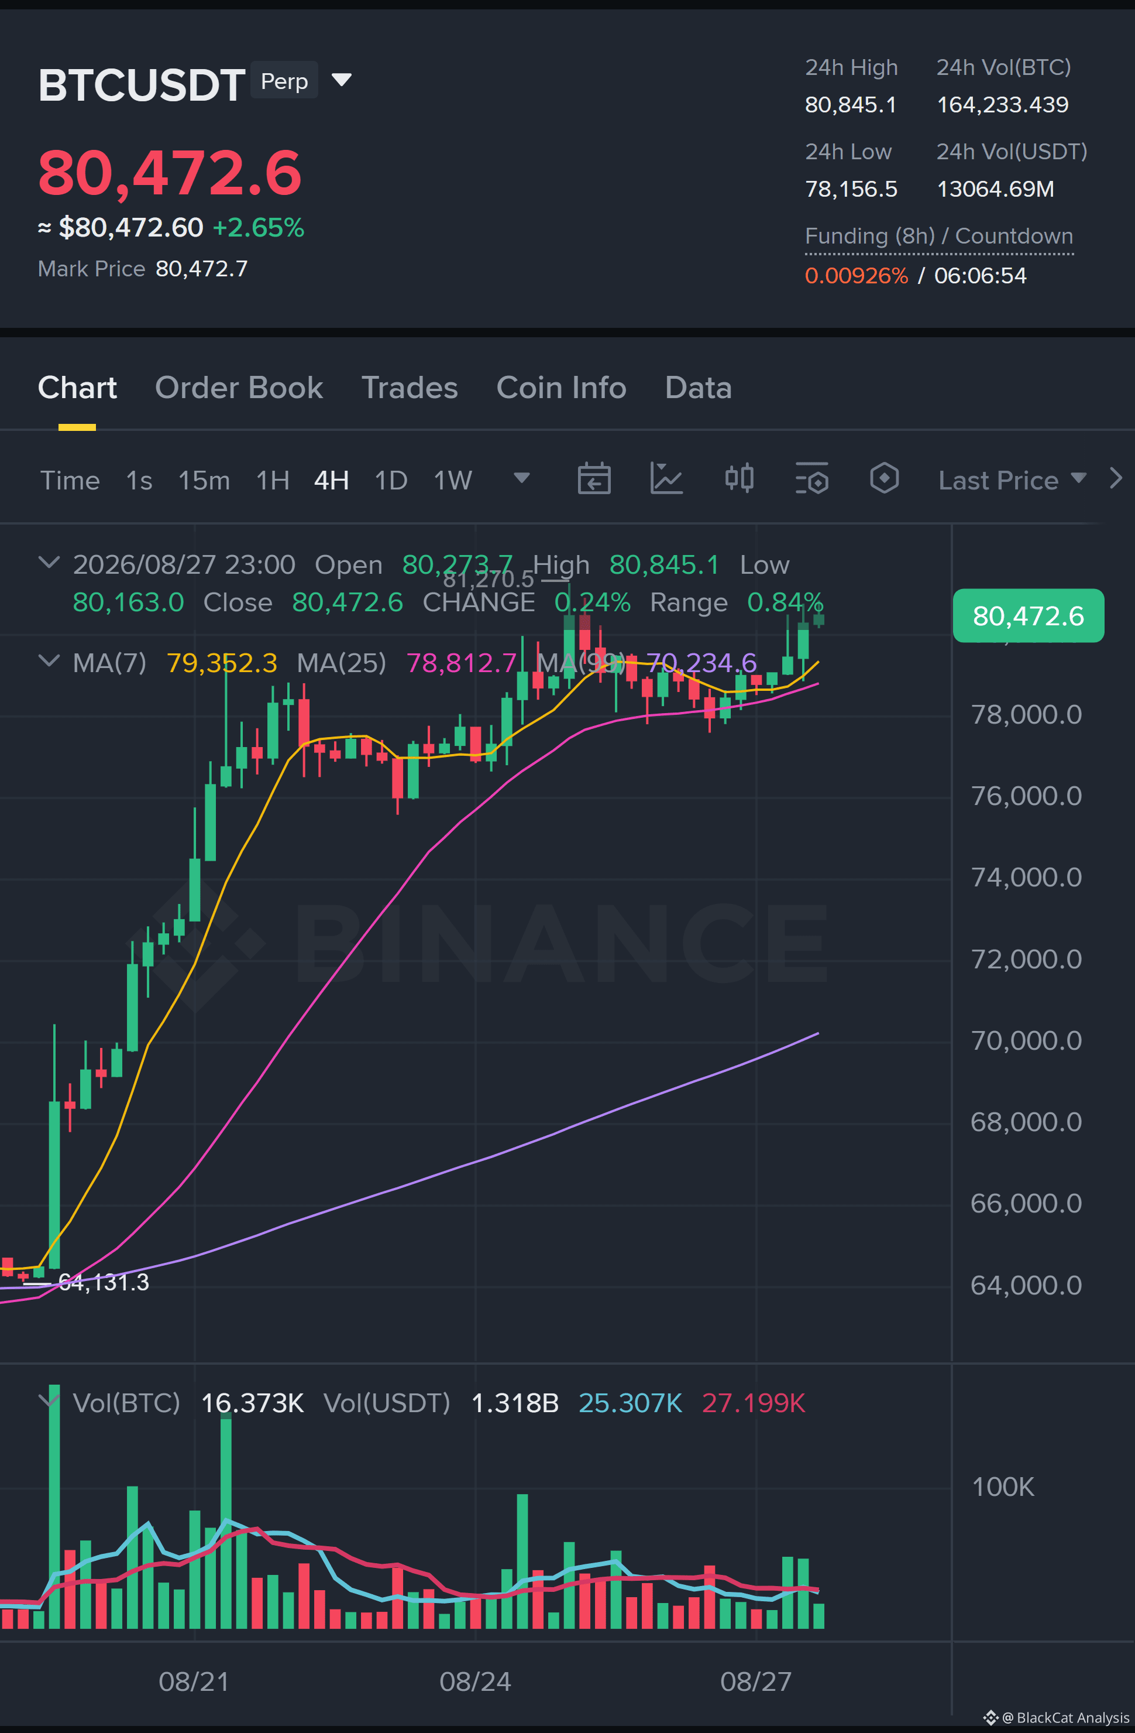Select the 1s interval

139,481
